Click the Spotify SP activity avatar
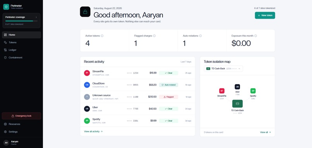This screenshot has width=312, height=148. pos(87,121)
